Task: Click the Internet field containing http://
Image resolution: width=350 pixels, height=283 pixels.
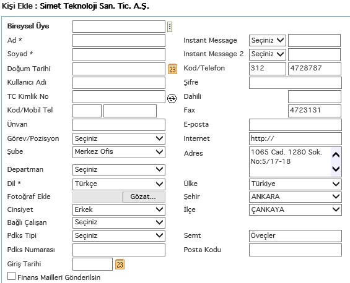Action: point(295,138)
